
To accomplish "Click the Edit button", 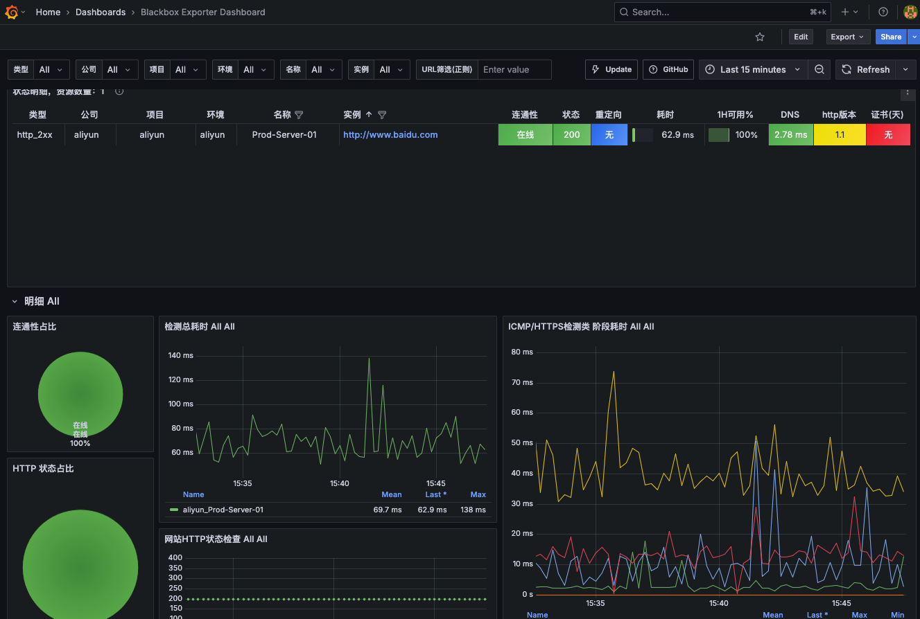I will pos(801,37).
